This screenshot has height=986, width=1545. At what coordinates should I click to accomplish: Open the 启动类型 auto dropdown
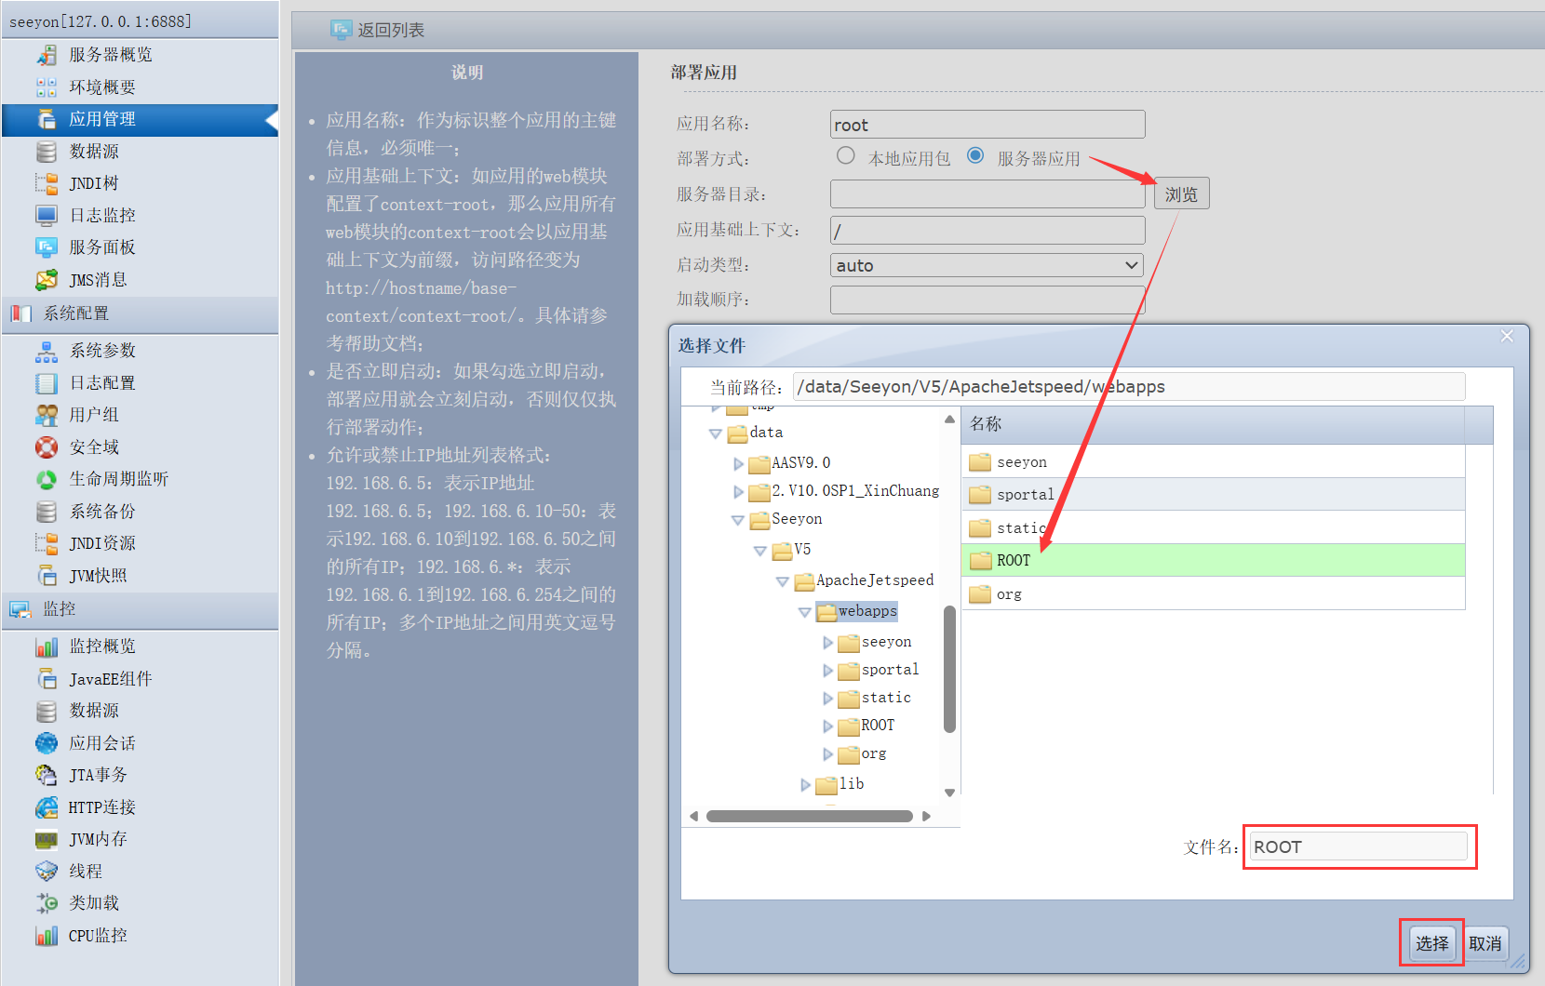pyautogui.click(x=987, y=265)
